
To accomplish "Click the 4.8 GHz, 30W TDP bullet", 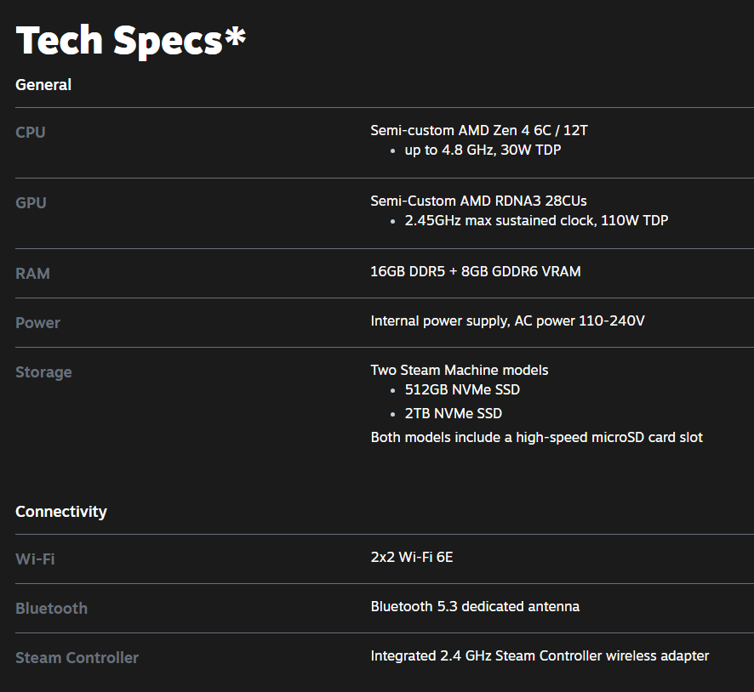I will [x=483, y=150].
